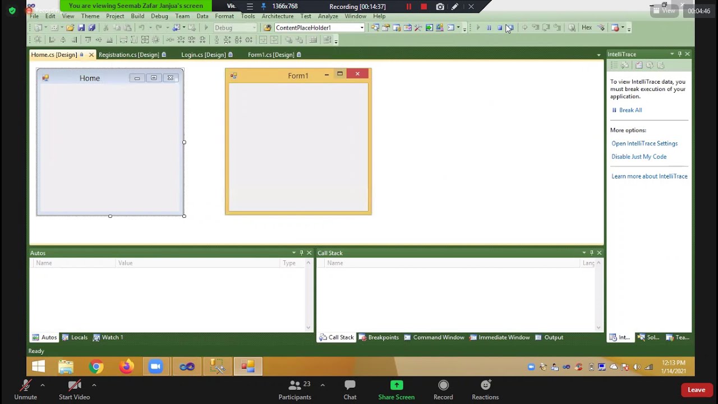
Task: Pause the Zoom recording
Action: (x=409, y=7)
